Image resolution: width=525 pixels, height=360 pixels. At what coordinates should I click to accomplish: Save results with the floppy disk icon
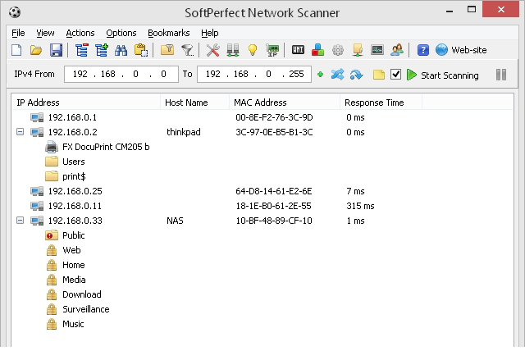point(56,50)
